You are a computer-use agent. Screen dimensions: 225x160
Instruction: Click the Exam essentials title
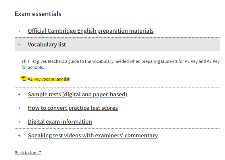click(x=38, y=14)
